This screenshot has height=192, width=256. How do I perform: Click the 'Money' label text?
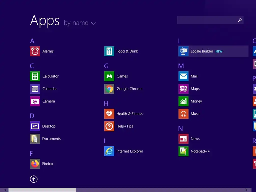tap(196, 101)
